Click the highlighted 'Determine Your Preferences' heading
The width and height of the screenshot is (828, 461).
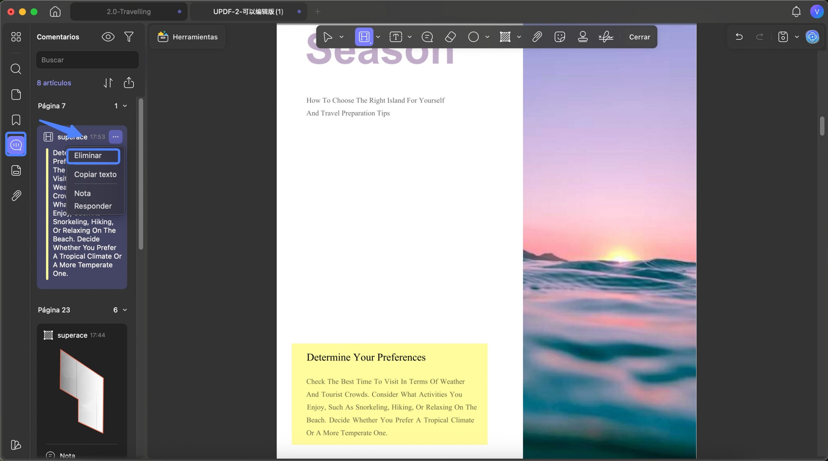(x=366, y=357)
